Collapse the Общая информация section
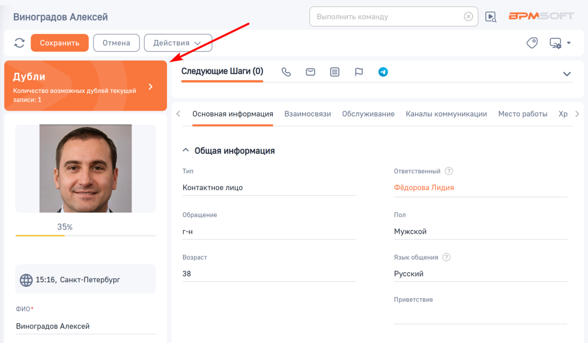This screenshot has height=343, width=588. [x=185, y=150]
